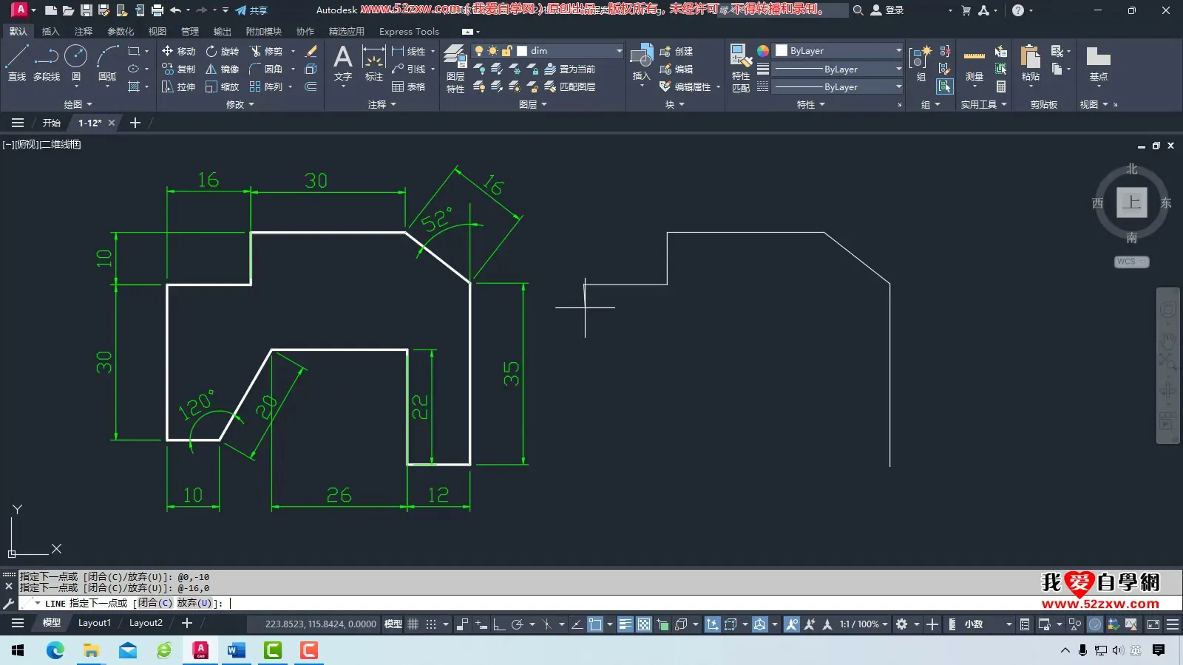The width and height of the screenshot is (1183, 665).
Task: Click the 移动 (Move) tool
Action: click(x=178, y=51)
